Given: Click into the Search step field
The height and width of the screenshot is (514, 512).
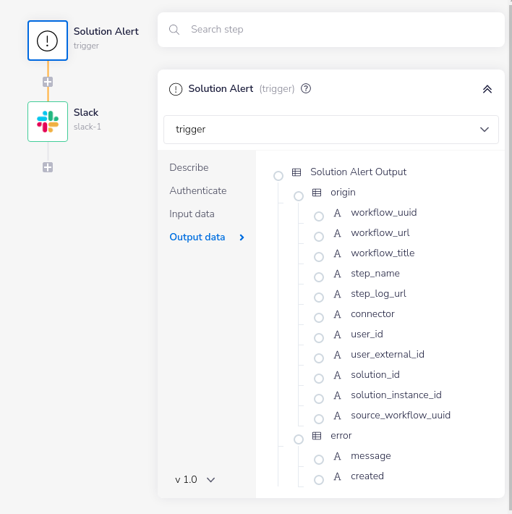Looking at the screenshot, I should click(340, 30).
